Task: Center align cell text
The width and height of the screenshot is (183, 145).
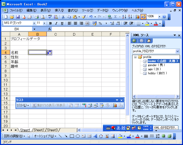Action: (x=75, y=23)
